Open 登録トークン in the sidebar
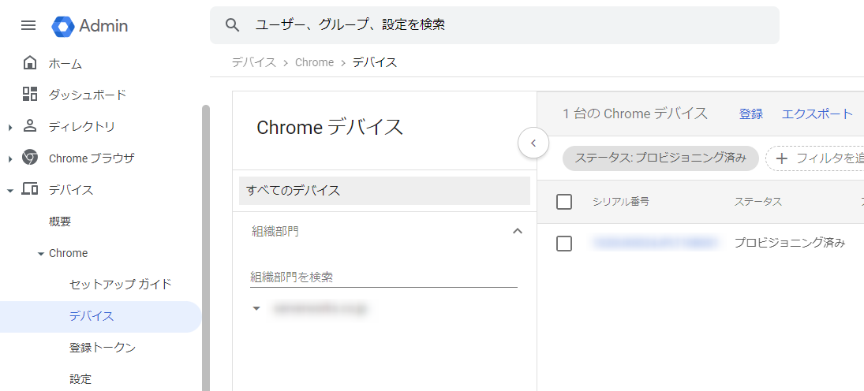Viewport: 864px width, 391px height. coord(103,348)
